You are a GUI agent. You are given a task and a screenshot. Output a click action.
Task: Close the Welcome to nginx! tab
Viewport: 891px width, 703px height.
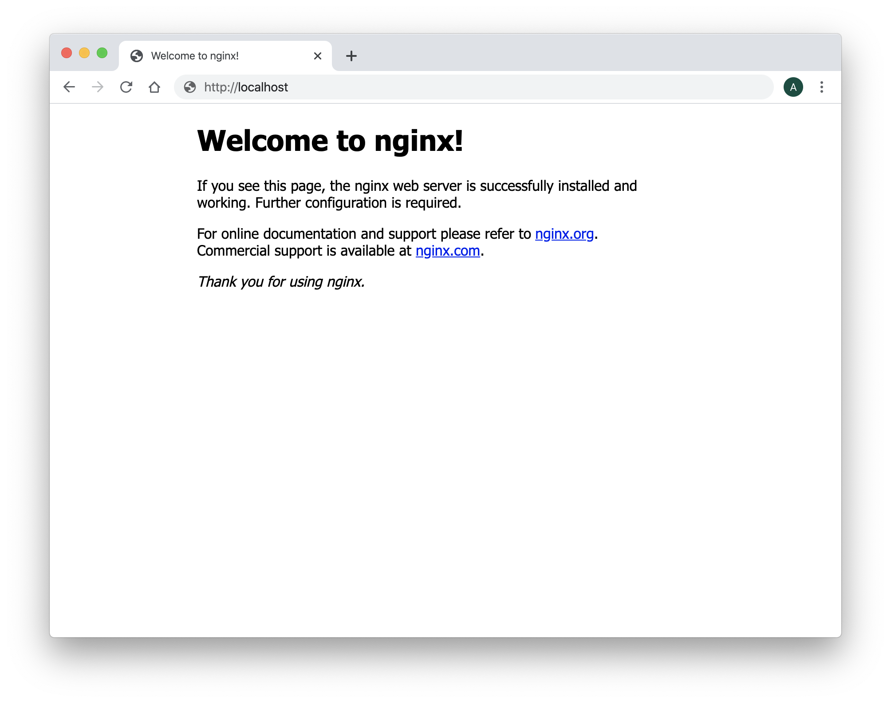click(x=318, y=56)
